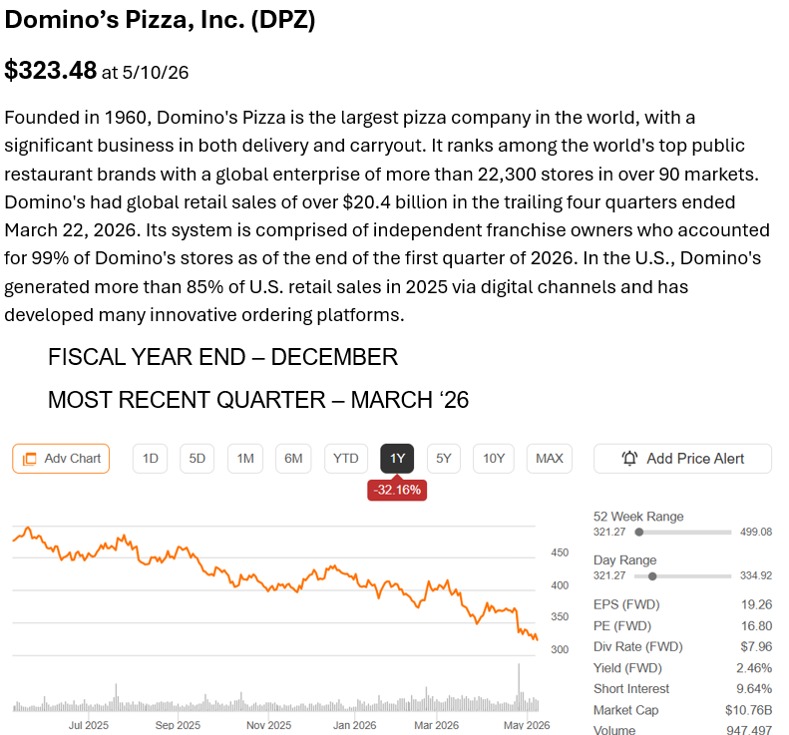789x735 pixels.
Task: Click the Short Interest value 9.64%
Action: [x=754, y=689]
